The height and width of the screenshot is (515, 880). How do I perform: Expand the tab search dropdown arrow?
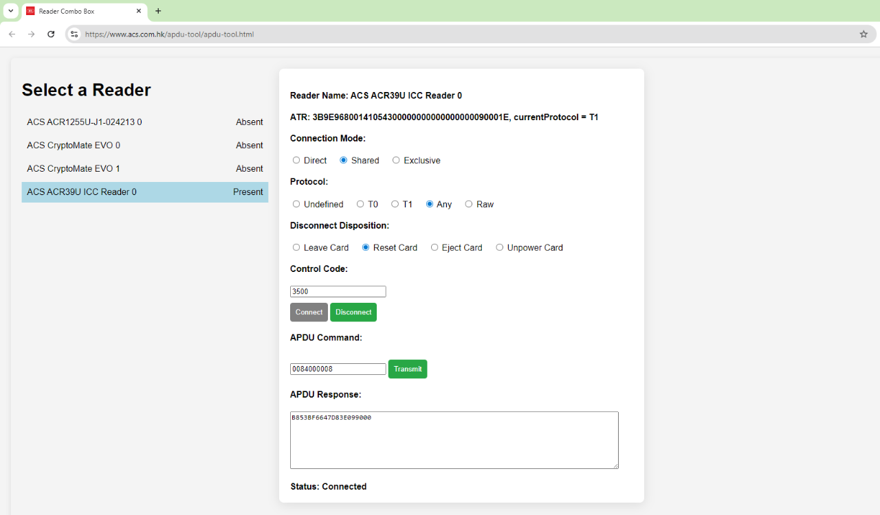point(10,11)
